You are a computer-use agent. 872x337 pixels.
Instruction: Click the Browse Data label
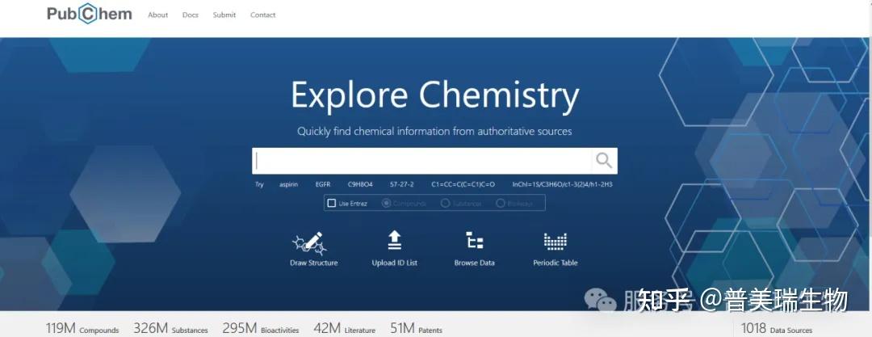pyautogui.click(x=475, y=263)
